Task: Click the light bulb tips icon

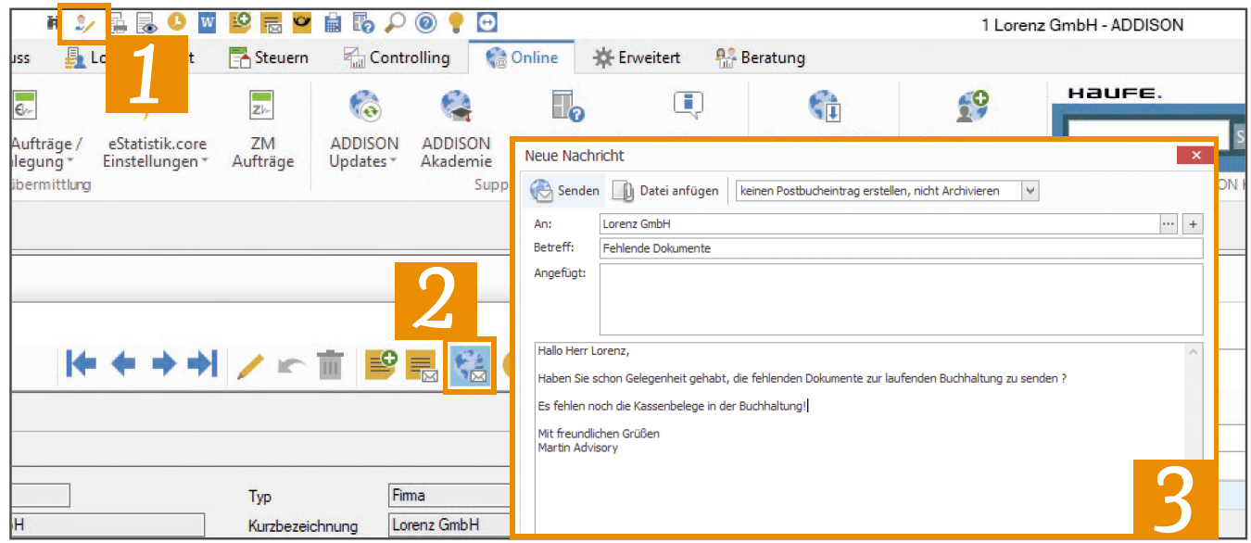Action: pos(456,24)
